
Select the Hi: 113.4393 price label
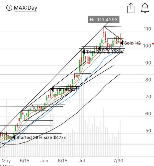(104, 20)
